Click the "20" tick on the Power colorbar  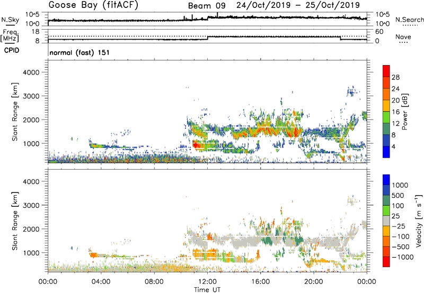coord(395,100)
